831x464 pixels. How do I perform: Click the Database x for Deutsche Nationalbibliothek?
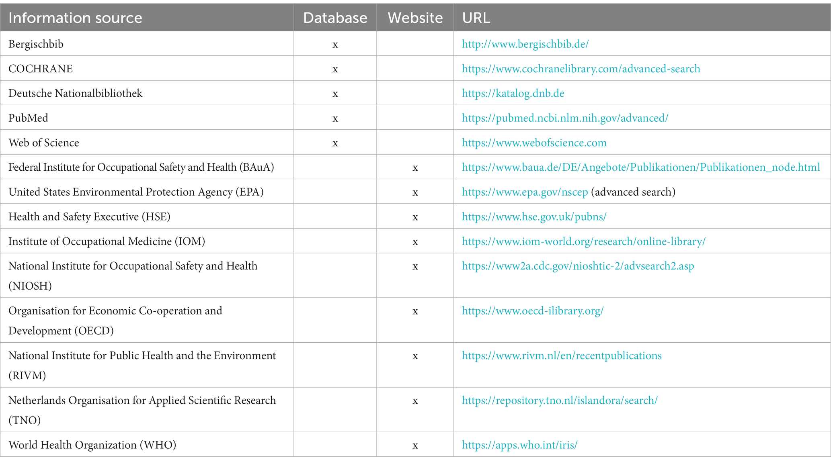[x=335, y=94]
